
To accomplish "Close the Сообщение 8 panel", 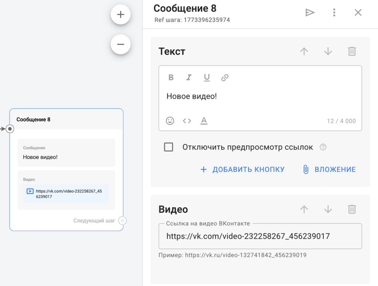I will coord(358,13).
